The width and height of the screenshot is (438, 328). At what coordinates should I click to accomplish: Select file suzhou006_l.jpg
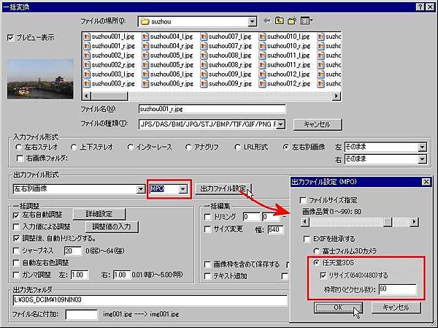(x=168, y=74)
